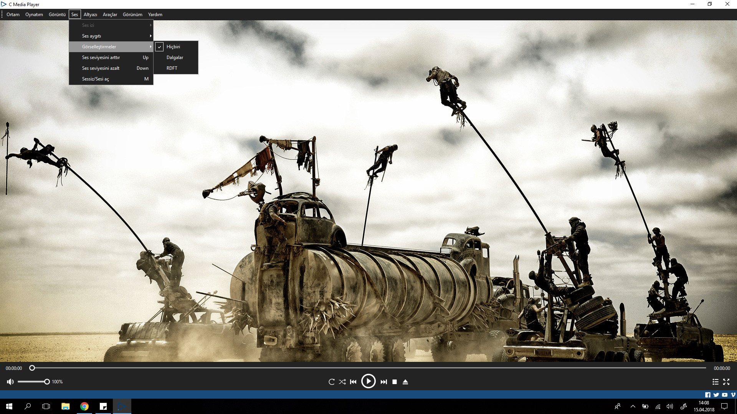The height and width of the screenshot is (414, 737).
Task: Open the Araçlar menu
Action: pos(110,15)
